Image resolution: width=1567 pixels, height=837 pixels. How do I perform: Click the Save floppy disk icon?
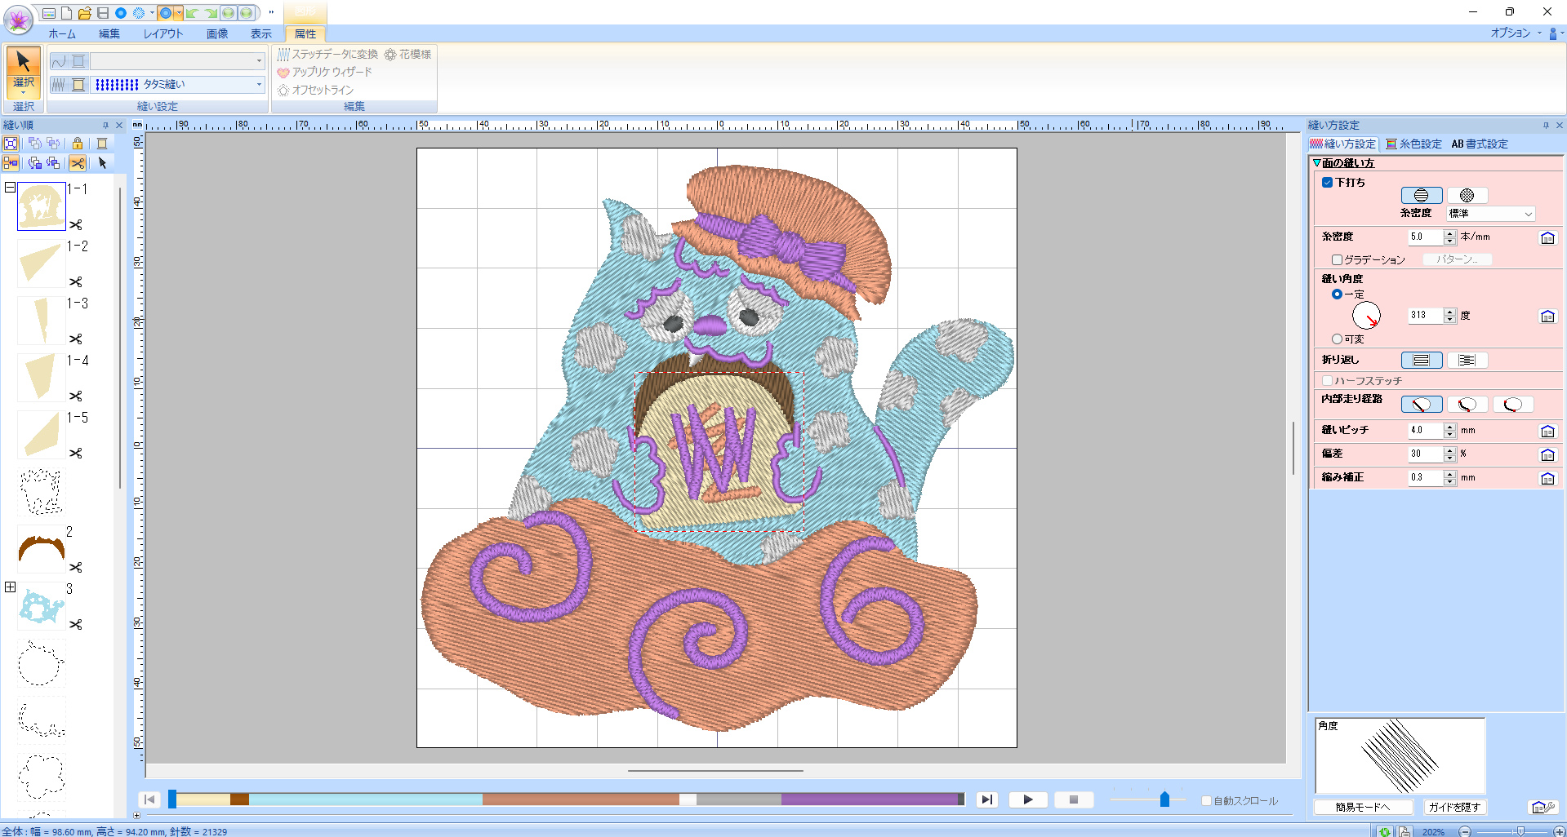103,13
